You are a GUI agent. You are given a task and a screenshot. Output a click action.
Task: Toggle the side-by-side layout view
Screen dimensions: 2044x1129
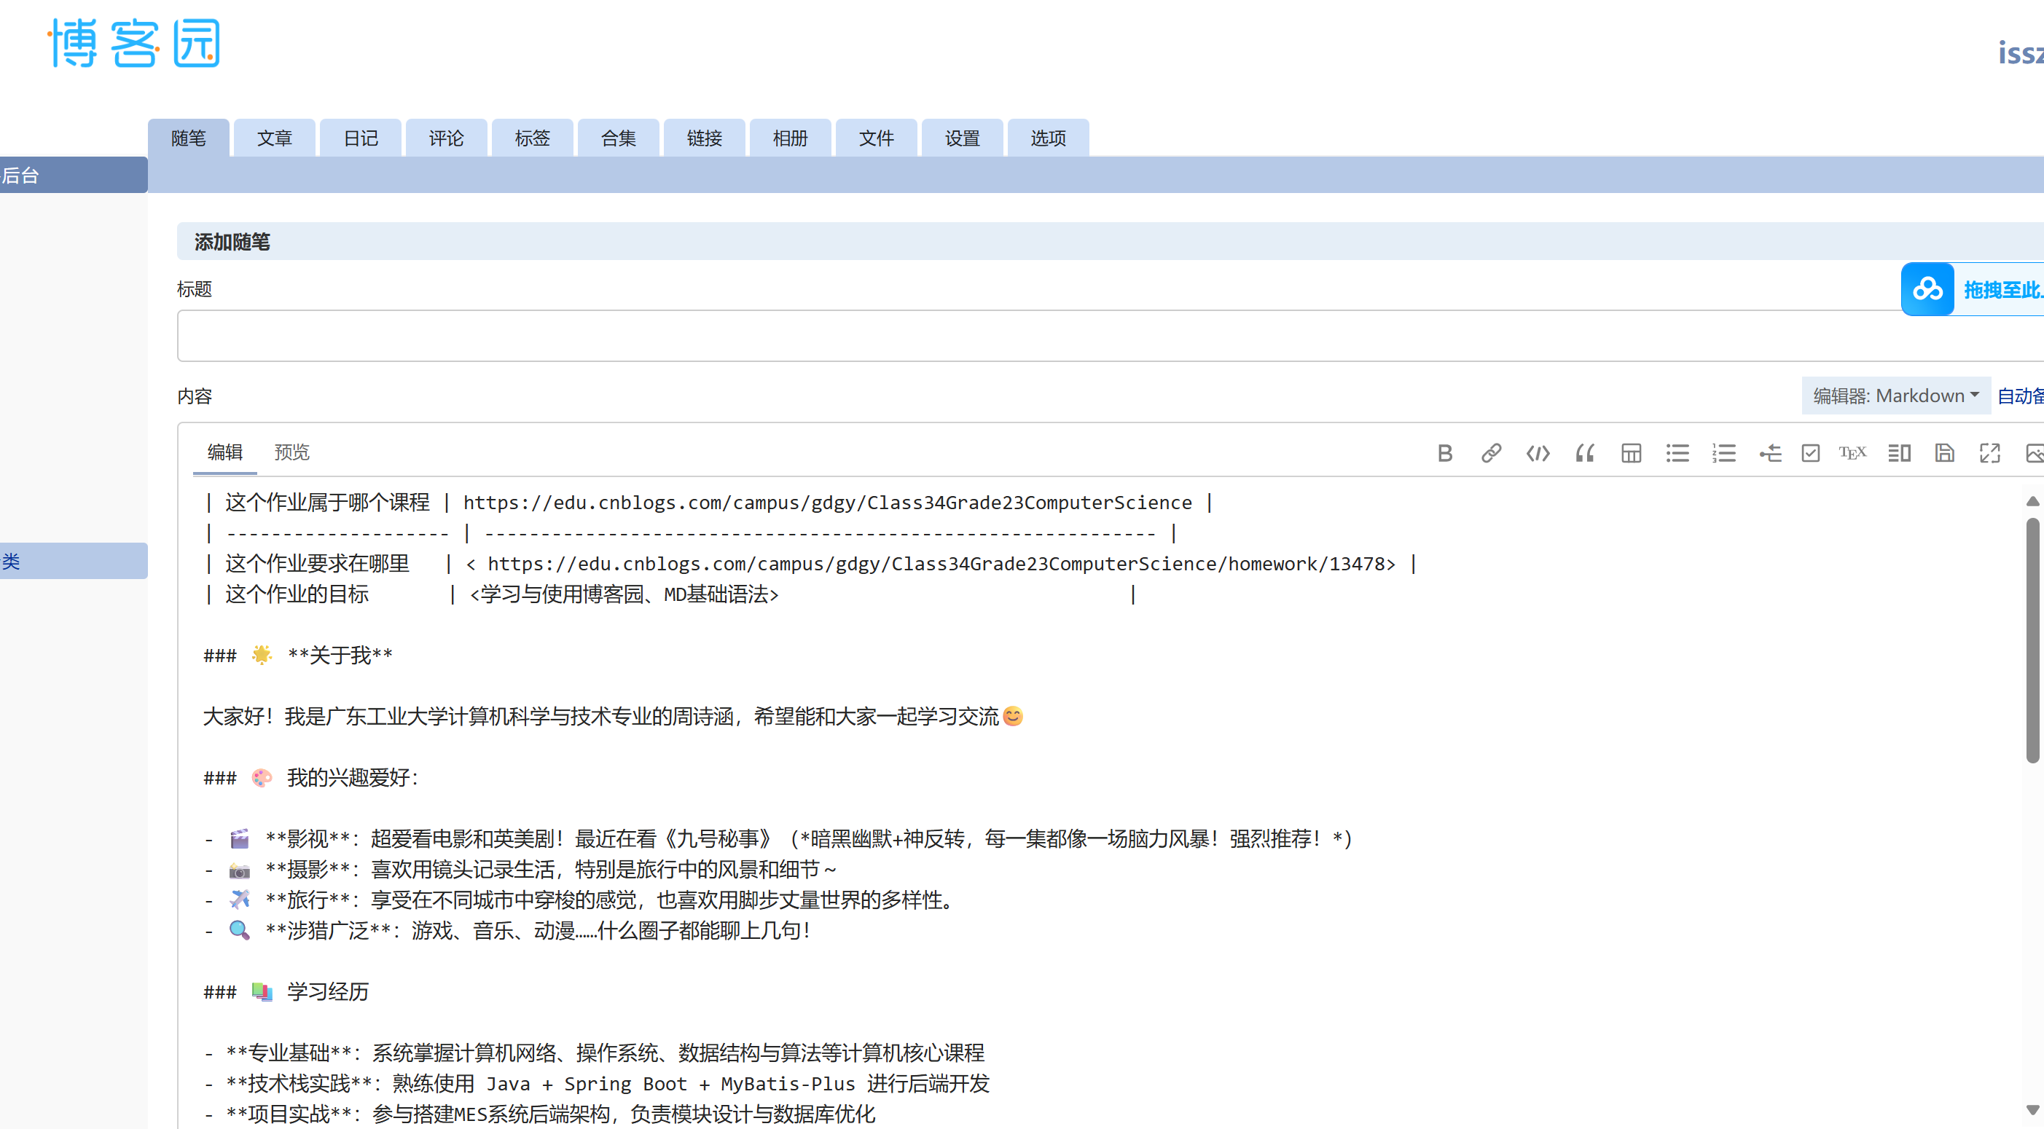[x=1899, y=453]
